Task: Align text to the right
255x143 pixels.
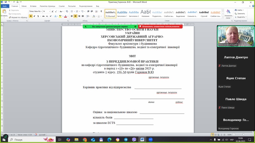Action: 79,16
